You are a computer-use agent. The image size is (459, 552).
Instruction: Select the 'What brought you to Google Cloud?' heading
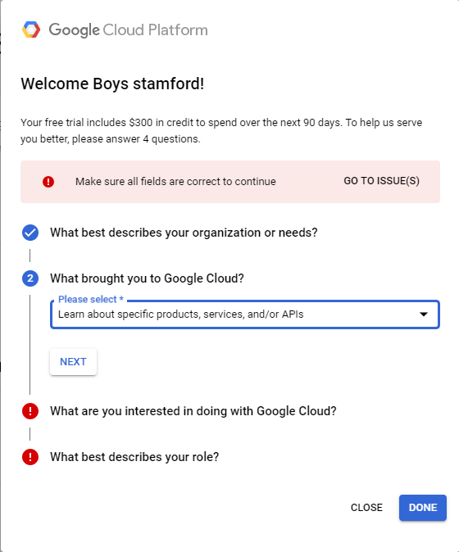[x=147, y=278]
